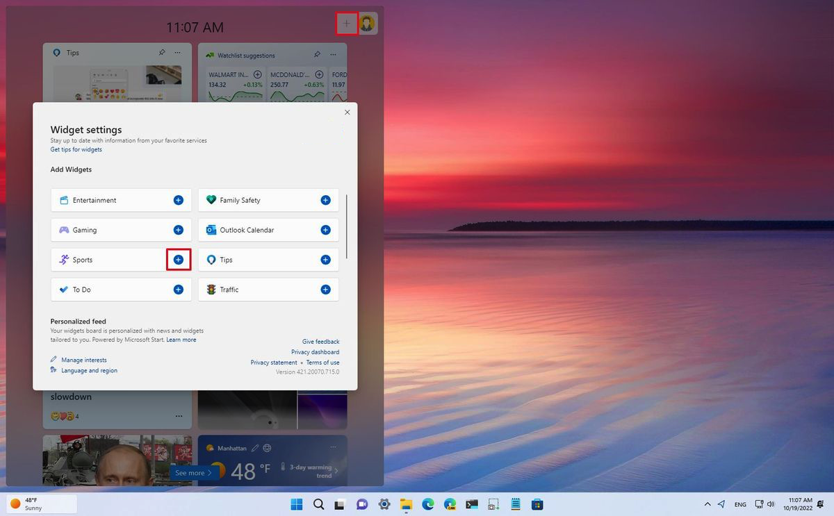This screenshot has height=516, width=834.
Task: Open the Manage interests link
Action: (83, 360)
